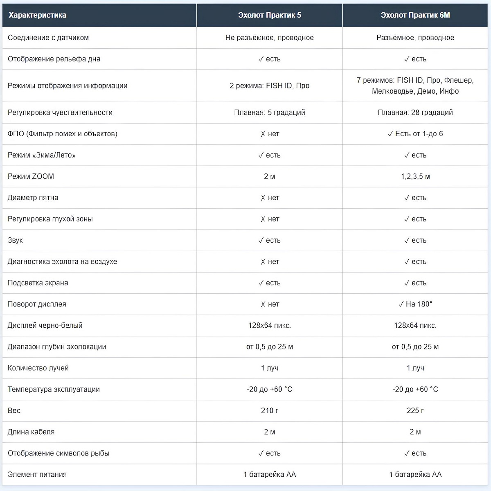Click the X mark in Диаметр пятна row
This screenshot has width=491, height=491.
pyautogui.click(x=263, y=198)
